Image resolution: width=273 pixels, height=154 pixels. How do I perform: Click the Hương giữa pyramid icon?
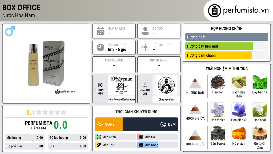tap(195, 109)
